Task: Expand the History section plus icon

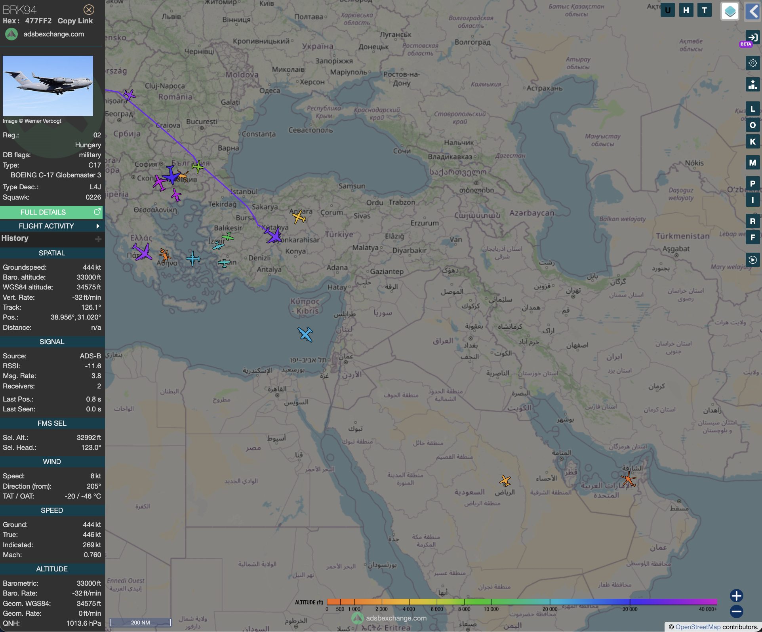Action: click(98, 239)
